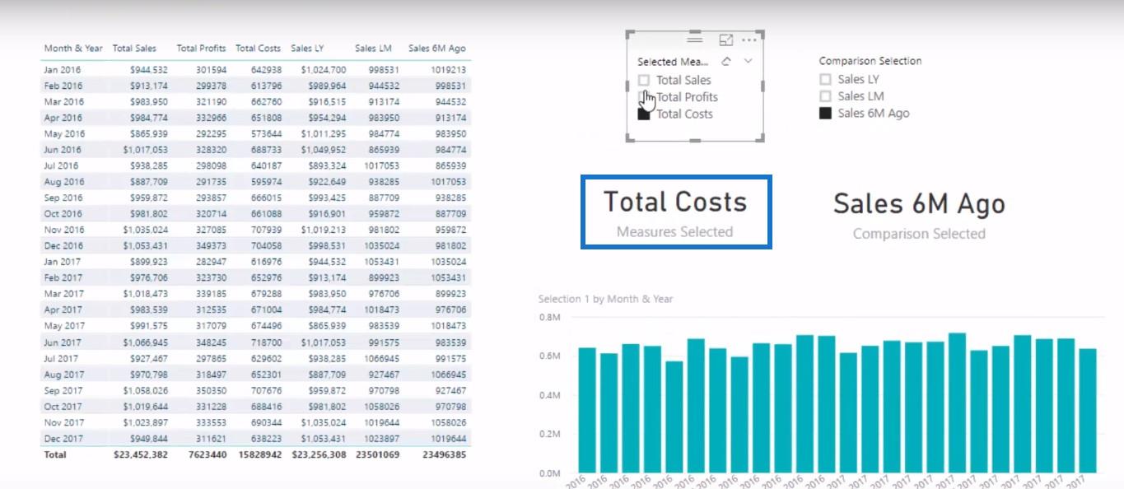This screenshot has height=489, width=1124.
Task: Select the Dec 2017 row label
Action: pos(63,439)
